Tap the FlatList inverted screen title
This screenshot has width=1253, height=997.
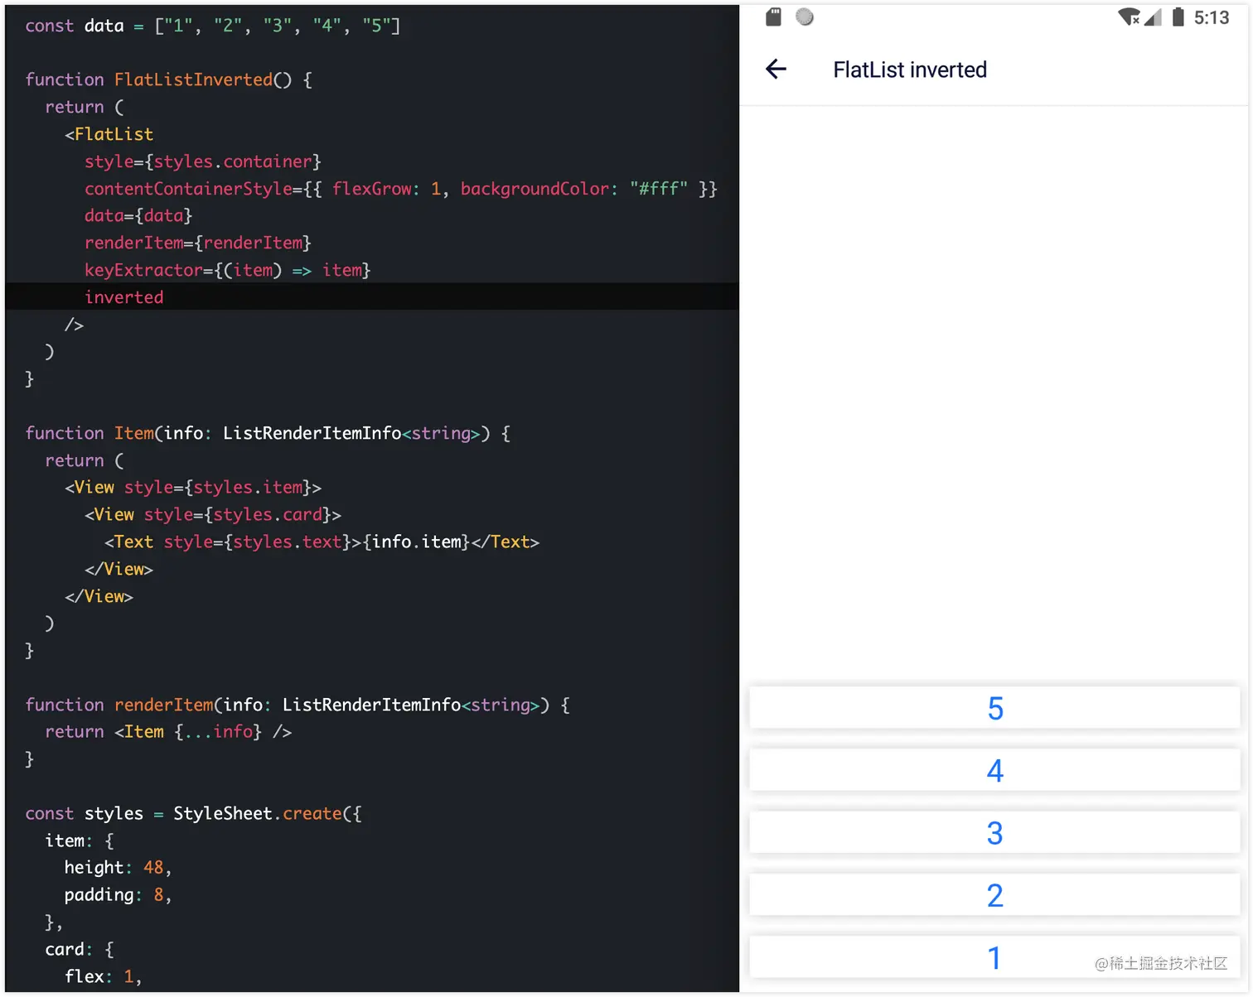click(x=910, y=70)
